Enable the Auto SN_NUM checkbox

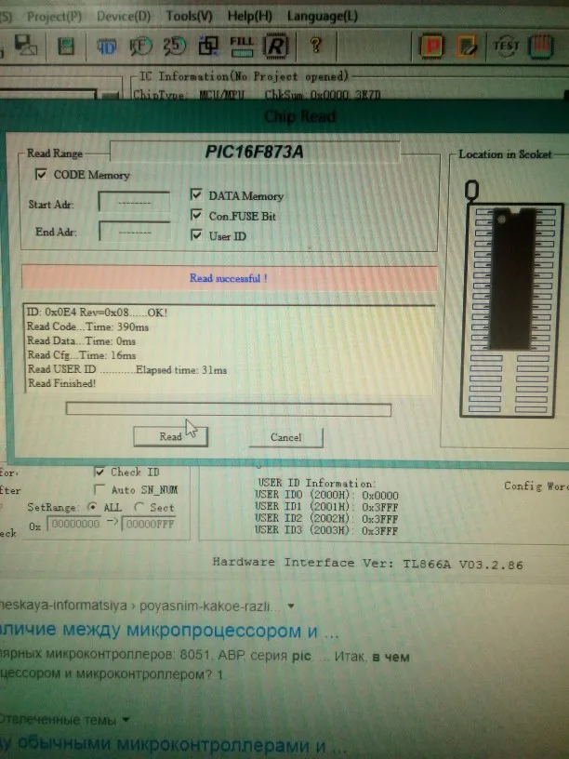[x=99, y=489]
